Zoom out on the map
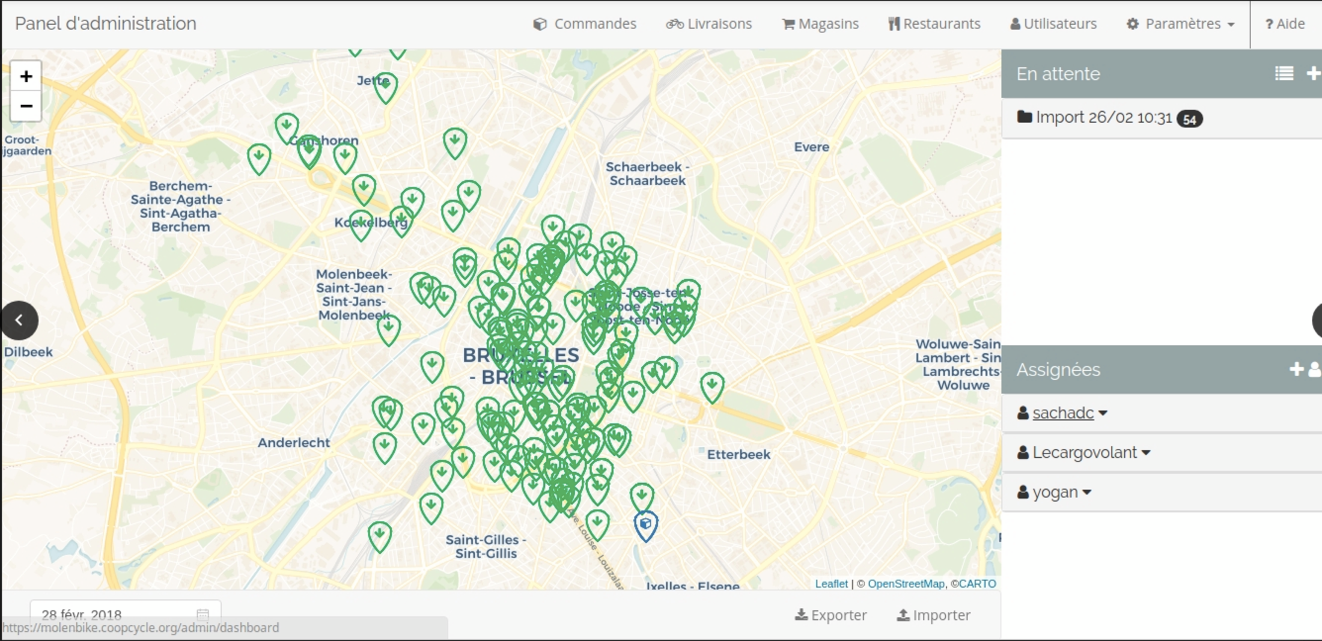The width and height of the screenshot is (1322, 641). pyautogui.click(x=26, y=106)
